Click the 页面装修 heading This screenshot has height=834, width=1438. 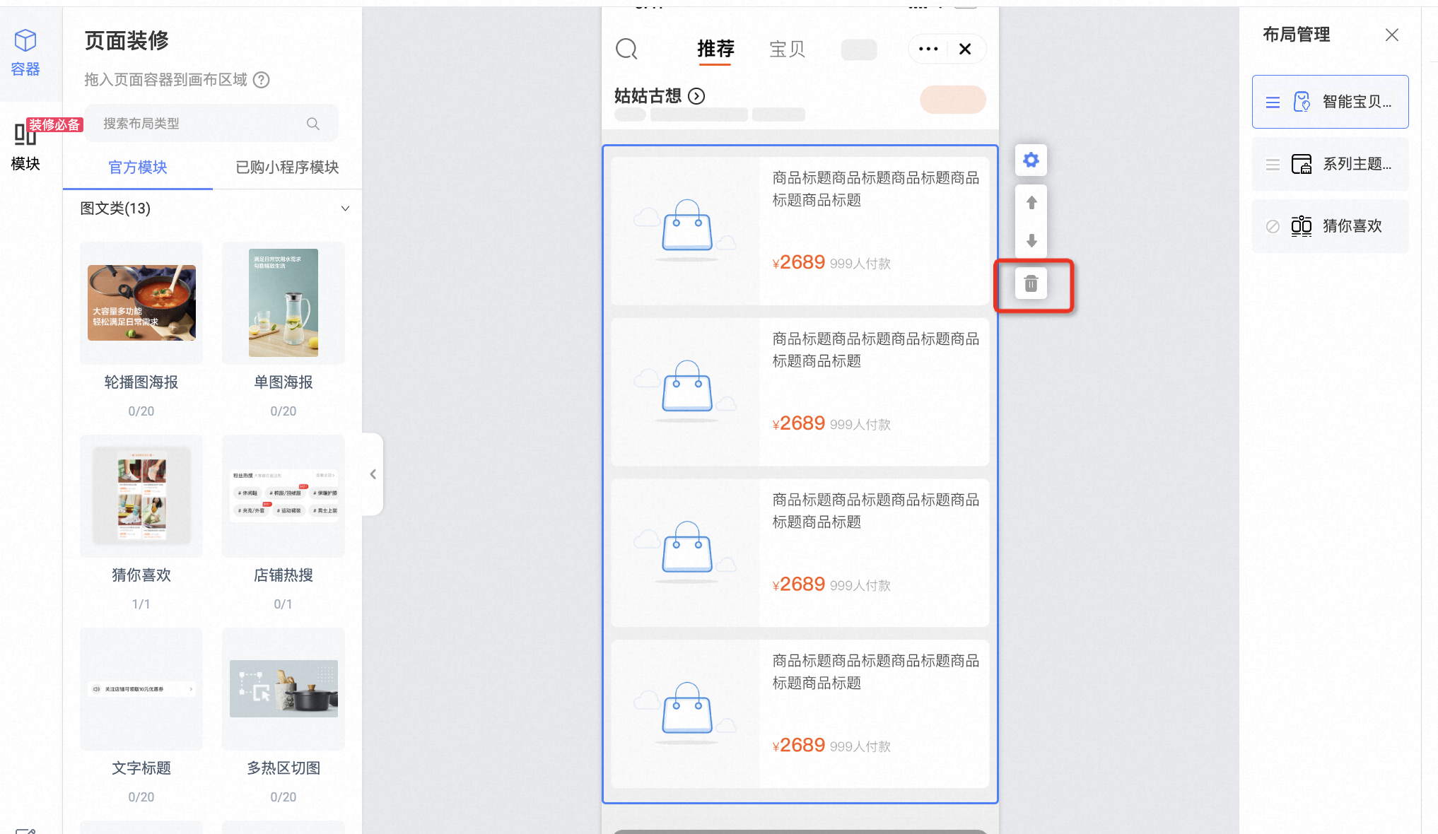(127, 41)
